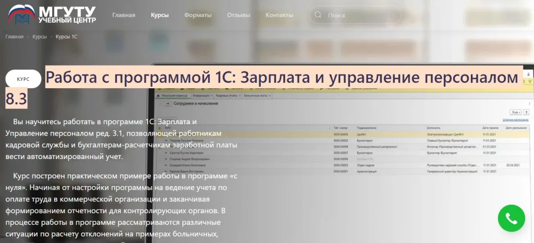Open the Контакты menu item
534x243 pixels.
click(280, 15)
